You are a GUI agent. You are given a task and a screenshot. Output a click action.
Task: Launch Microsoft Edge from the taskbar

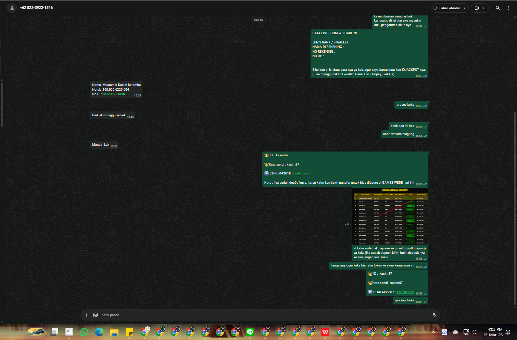click(x=99, y=332)
